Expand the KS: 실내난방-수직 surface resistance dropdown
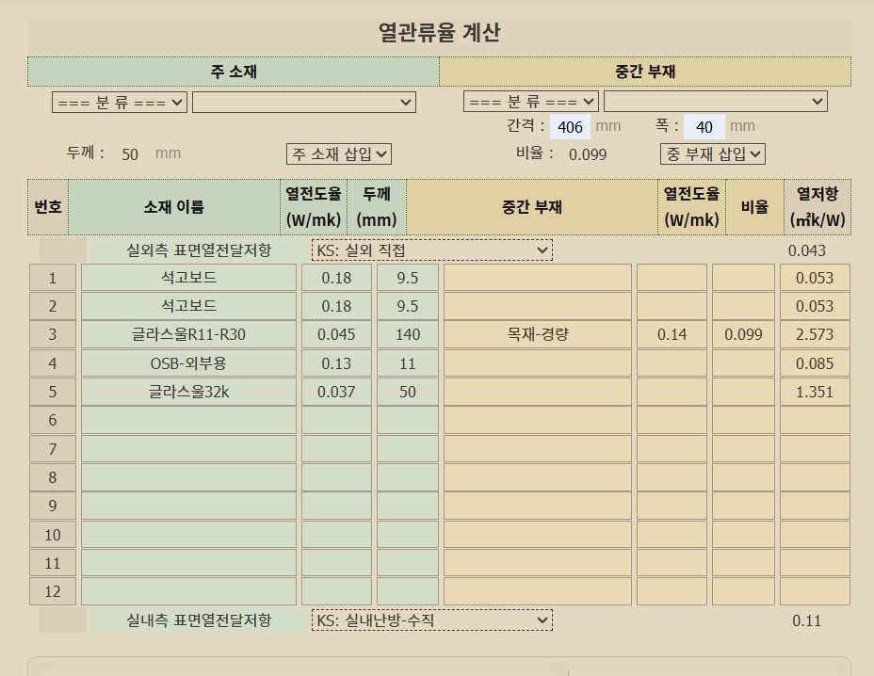The width and height of the screenshot is (874, 676). (431, 620)
